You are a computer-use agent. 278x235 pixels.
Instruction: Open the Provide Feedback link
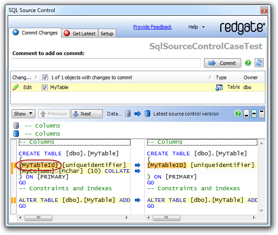point(152,27)
